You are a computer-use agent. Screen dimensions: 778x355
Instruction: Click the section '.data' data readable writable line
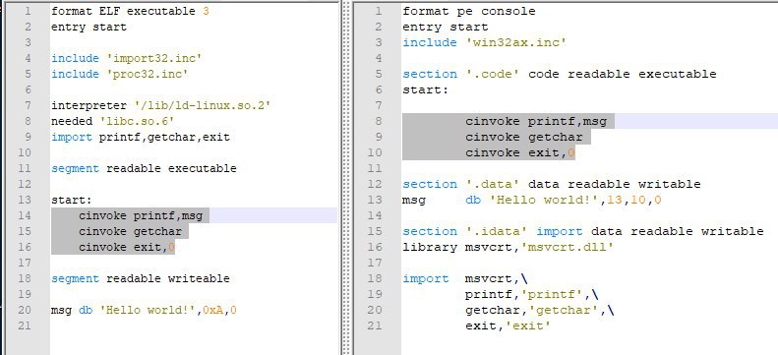(551, 184)
